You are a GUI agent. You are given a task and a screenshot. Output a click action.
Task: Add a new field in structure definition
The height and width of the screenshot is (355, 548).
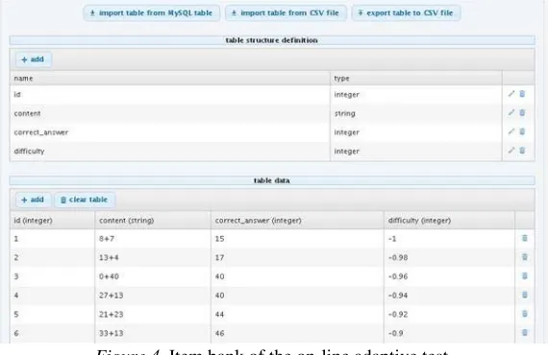34,59
